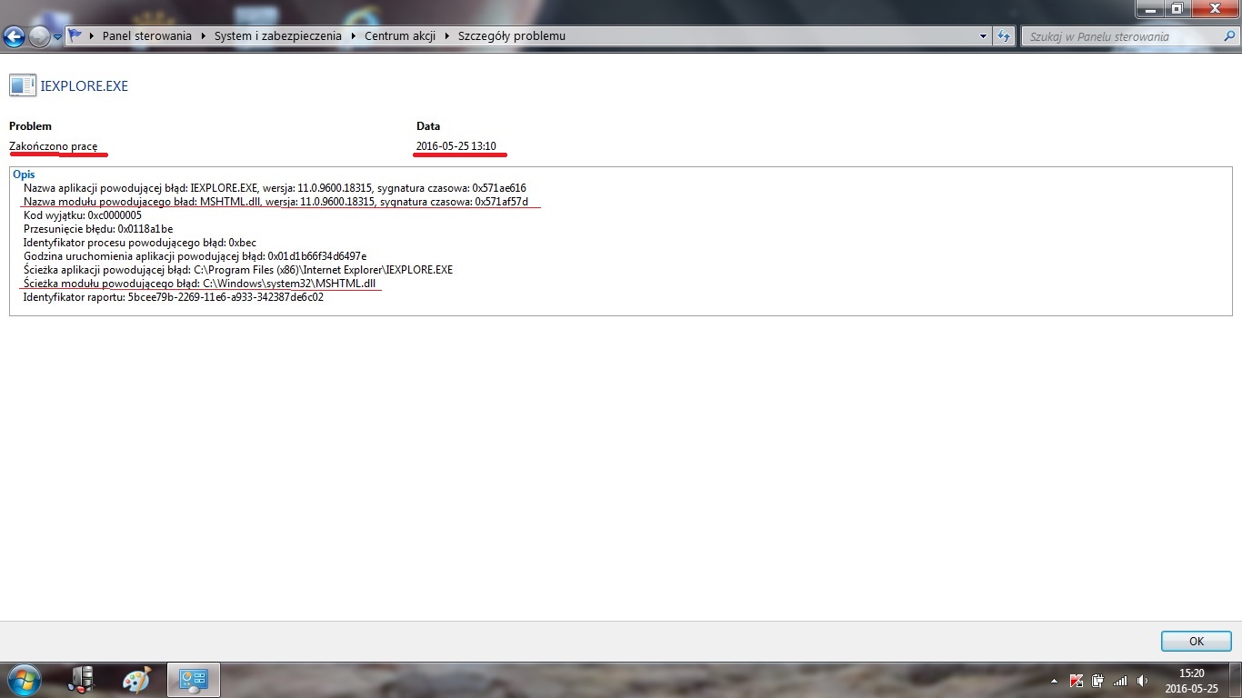Expand arrow after Centrum akcji breadcrumb
1242x698 pixels.
(x=447, y=36)
